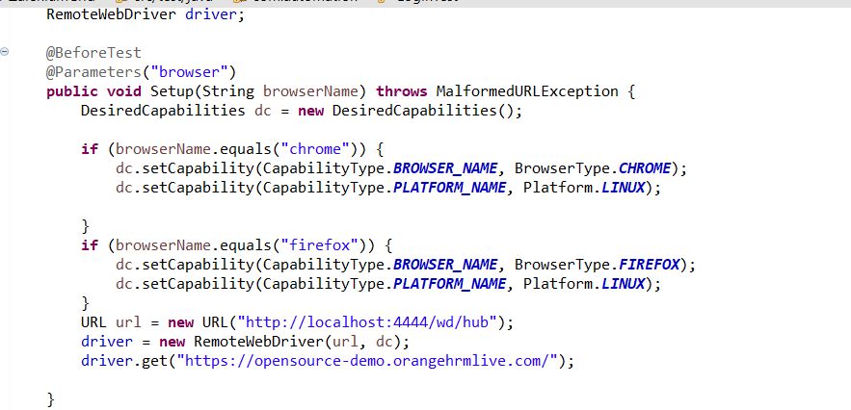
Task: Click the FIREFOX constant of BrowserType
Action: pyautogui.click(x=650, y=266)
